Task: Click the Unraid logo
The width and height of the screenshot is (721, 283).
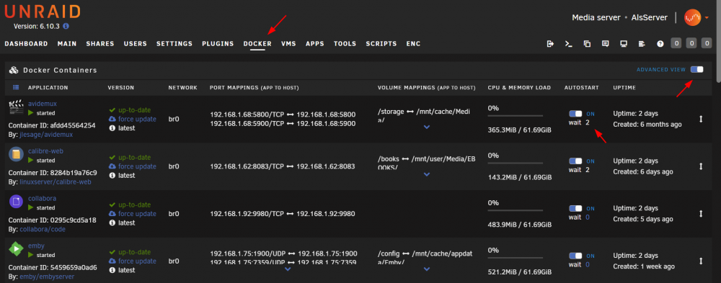Action: tap(43, 12)
